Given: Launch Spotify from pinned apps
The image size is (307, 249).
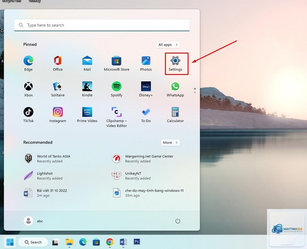Looking at the screenshot, I should tap(116, 89).
